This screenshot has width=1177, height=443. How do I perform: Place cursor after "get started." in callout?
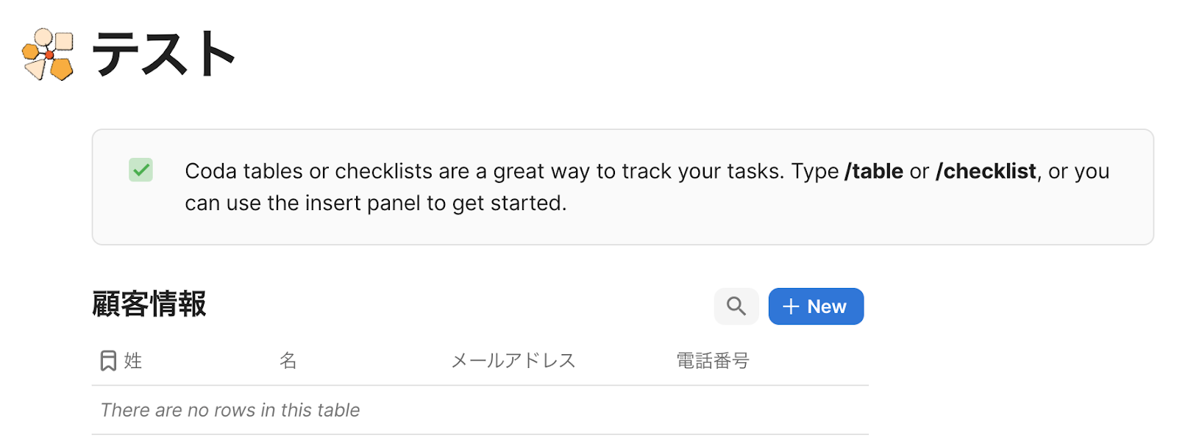click(x=567, y=203)
